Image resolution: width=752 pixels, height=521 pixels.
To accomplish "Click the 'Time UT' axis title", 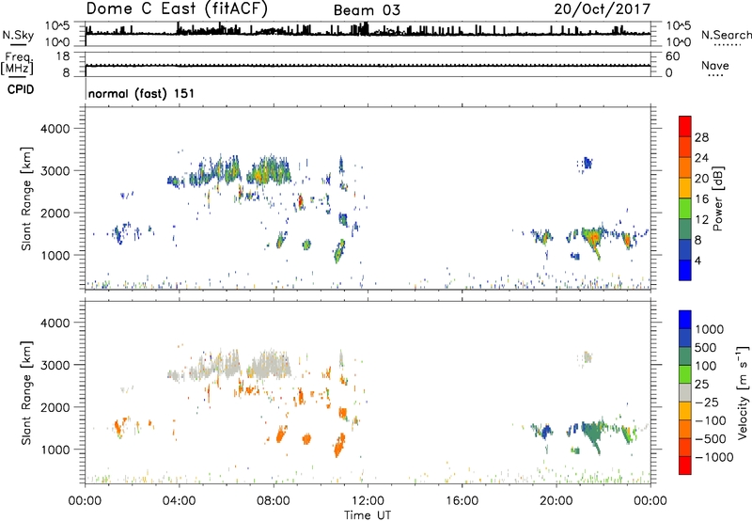I will pyautogui.click(x=368, y=515).
